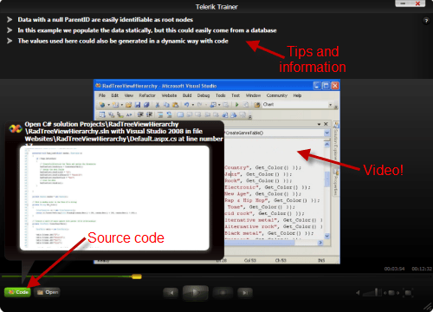Screen dimensions: 433x312
Task: Click the Find in Files icon
Action: [257, 105]
